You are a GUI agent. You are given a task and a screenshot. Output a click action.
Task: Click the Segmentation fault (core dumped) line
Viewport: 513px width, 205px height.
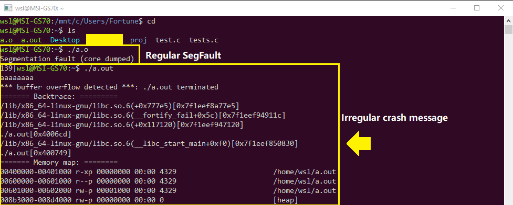(x=67, y=59)
